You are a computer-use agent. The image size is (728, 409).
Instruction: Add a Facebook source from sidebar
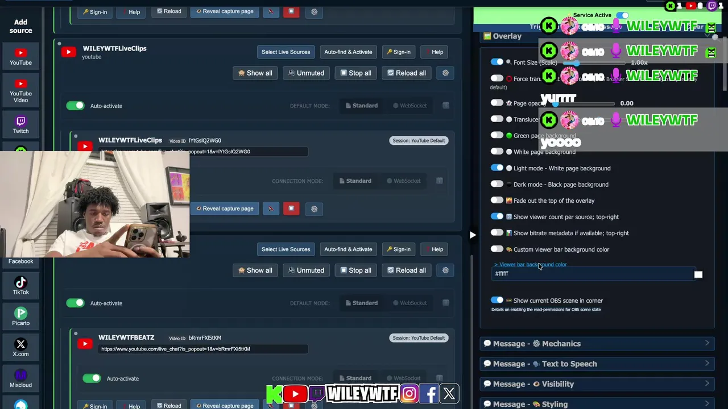click(x=20, y=261)
